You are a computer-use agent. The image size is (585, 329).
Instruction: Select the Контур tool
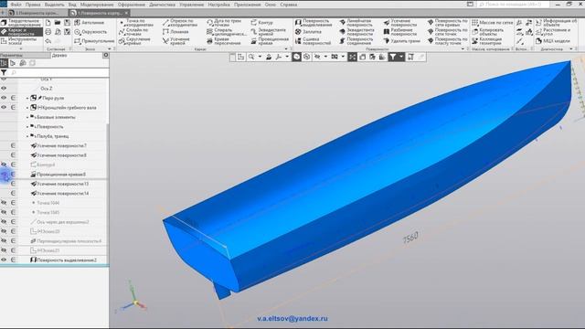(261, 22)
